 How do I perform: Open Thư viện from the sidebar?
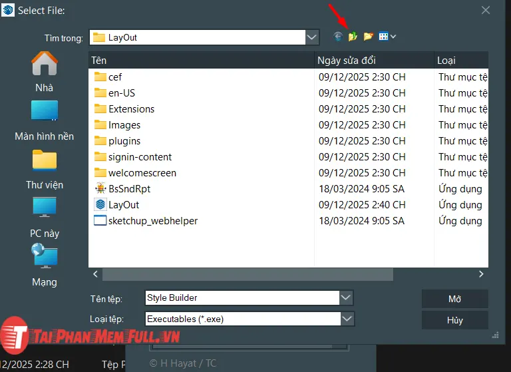click(x=45, y=170)
